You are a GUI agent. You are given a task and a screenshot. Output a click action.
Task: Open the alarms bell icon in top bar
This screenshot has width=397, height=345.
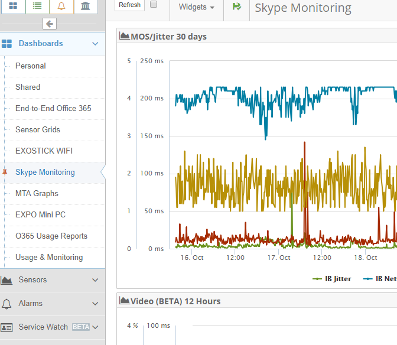(61, 6)
